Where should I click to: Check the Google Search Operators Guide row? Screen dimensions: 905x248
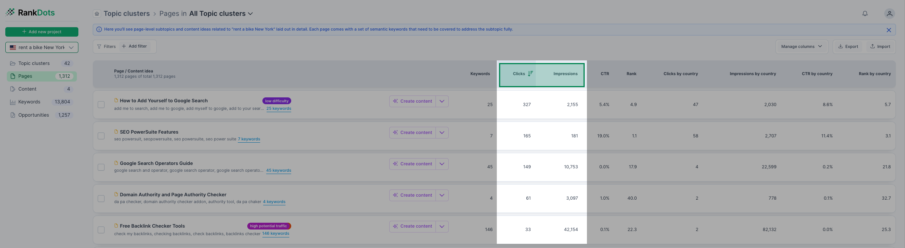tap(101, 167)
